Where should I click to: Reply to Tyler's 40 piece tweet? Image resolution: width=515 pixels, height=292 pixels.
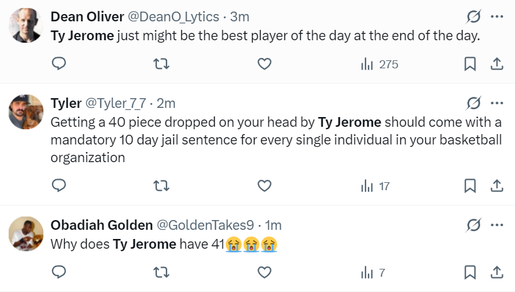59,186
